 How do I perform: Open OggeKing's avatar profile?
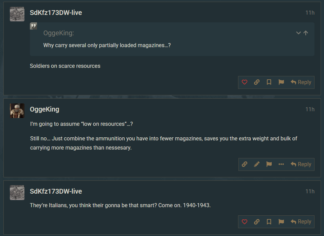(x=17, y=111)
